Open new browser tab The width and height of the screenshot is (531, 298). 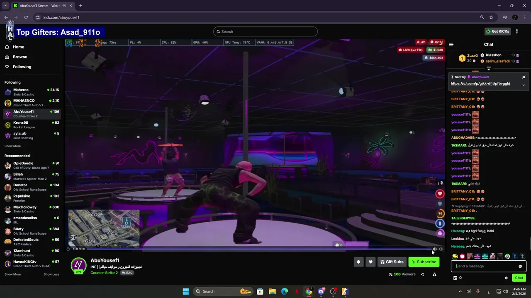coord(80,6)
